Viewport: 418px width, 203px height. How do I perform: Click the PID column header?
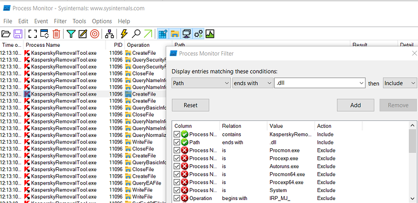tap(115, 45)
